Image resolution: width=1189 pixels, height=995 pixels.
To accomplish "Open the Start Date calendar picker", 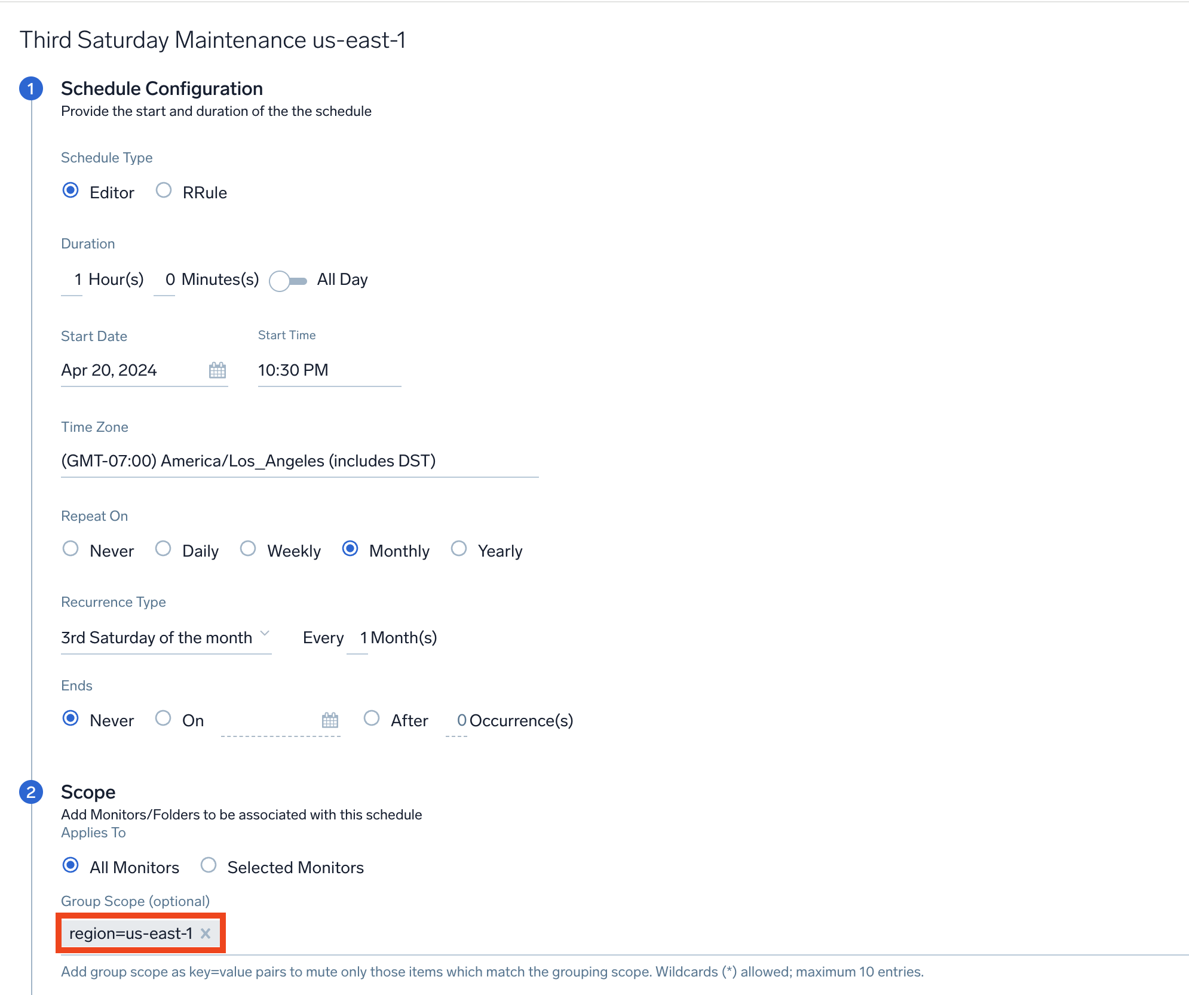I will click(x=217, y=370).
